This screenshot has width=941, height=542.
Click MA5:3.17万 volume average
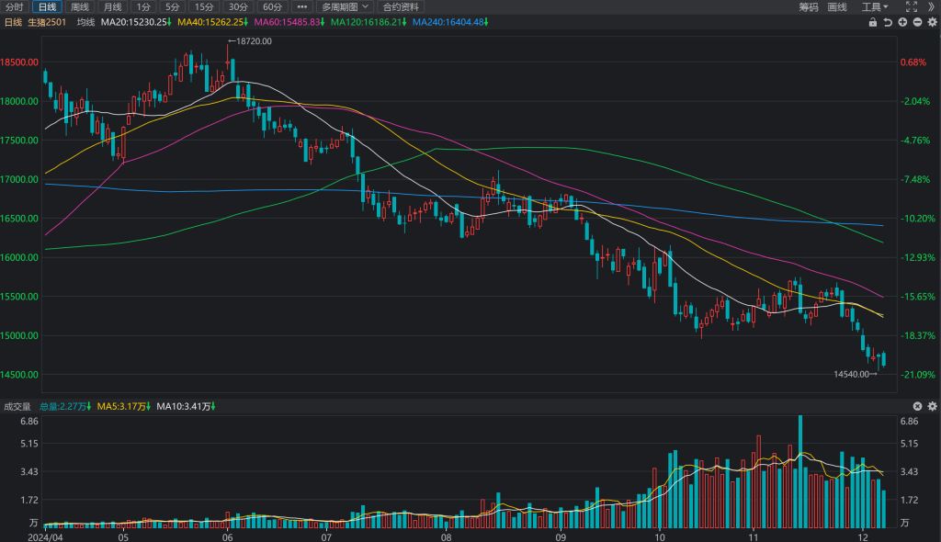tap(124, 406)
